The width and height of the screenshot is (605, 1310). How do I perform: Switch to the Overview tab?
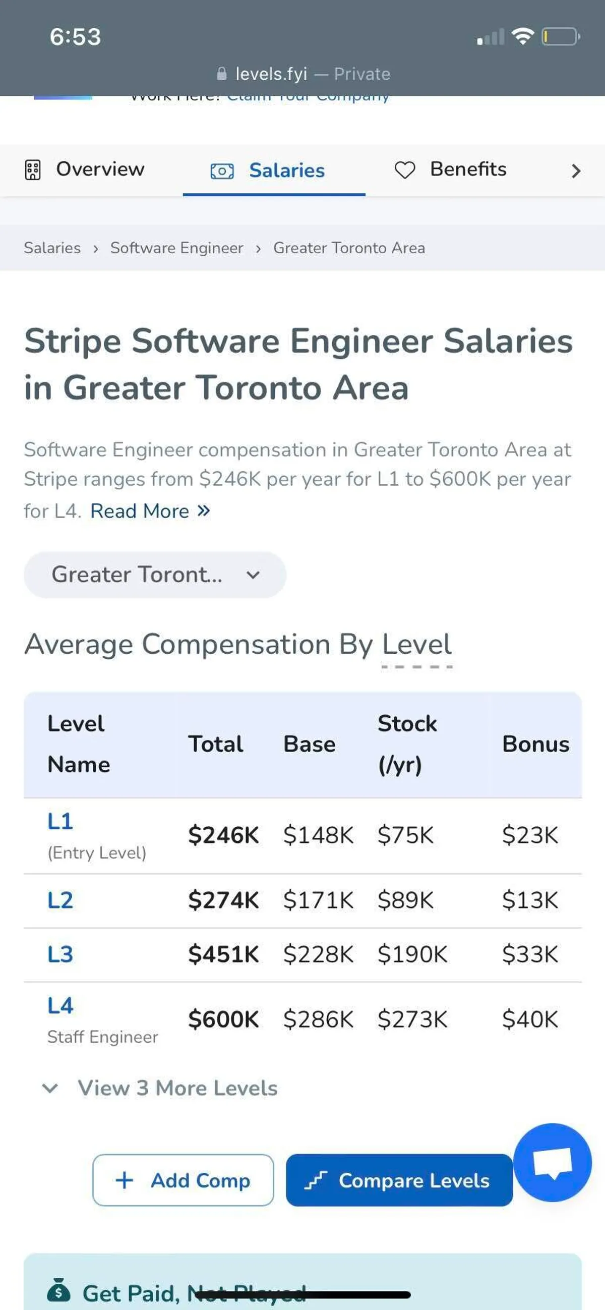click(x=85, y=169)
